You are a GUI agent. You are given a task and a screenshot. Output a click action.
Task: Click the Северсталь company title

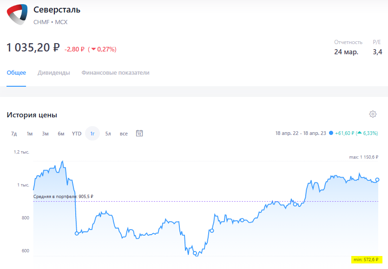click(57, 10)
